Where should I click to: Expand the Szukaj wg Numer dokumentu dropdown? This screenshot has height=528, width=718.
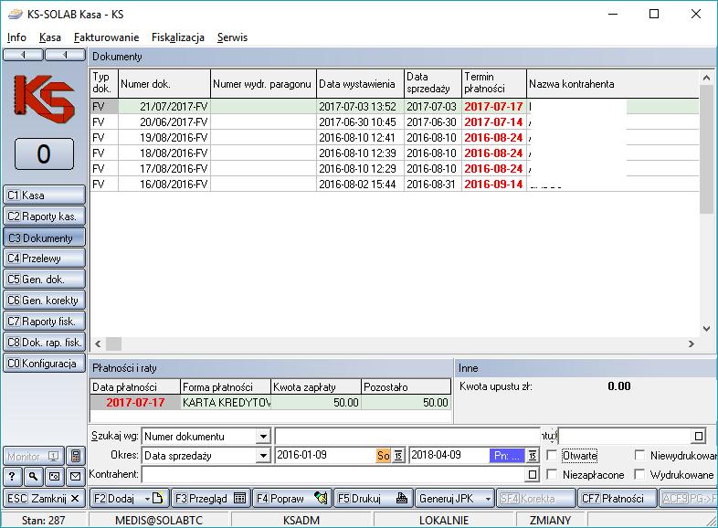click(263, 437)
